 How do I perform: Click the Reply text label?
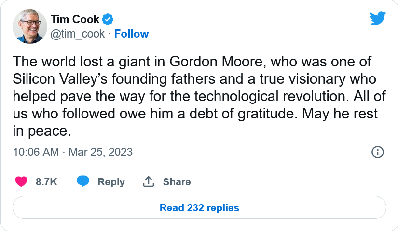click(x=111, y=182)
